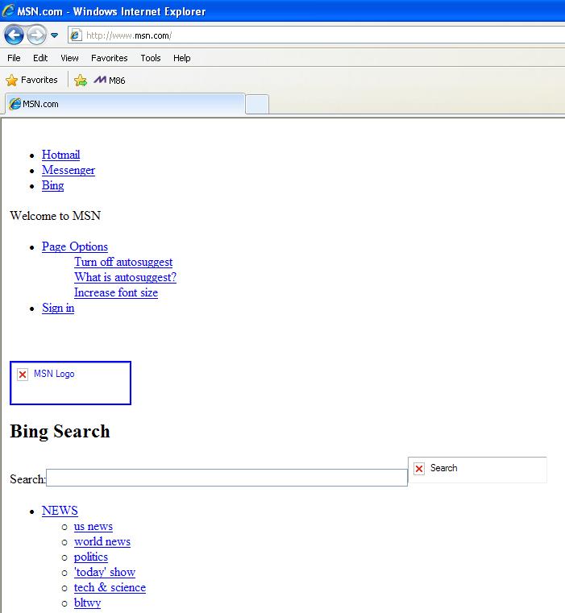Click Turn off autosuggest link
Screen dimensions: 565x613
[123, 262]
